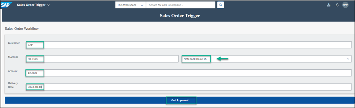Screen dimensions: 355x108
Task: Click the Sales Order Trigger banner title
Action: pos(180,16)
